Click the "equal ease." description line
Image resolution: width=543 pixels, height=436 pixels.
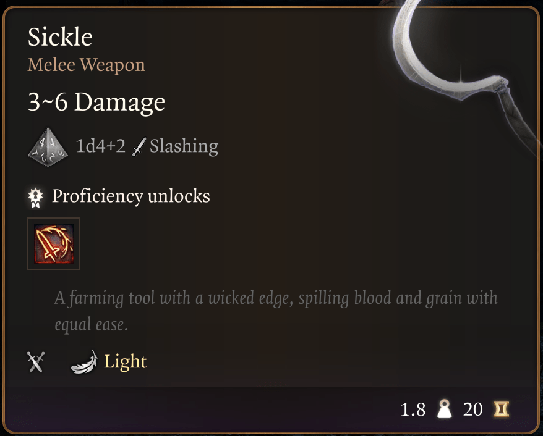coord(91,324)
